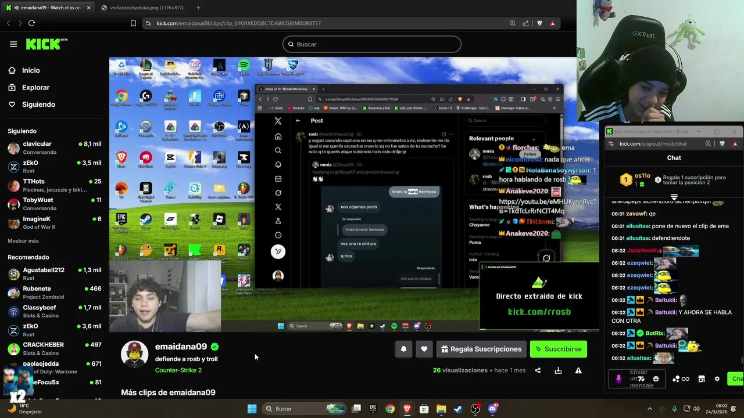This screenshot has height=418, width=744.
Task: Subscribe with the Suscribirse button
Action: (559, 349)
